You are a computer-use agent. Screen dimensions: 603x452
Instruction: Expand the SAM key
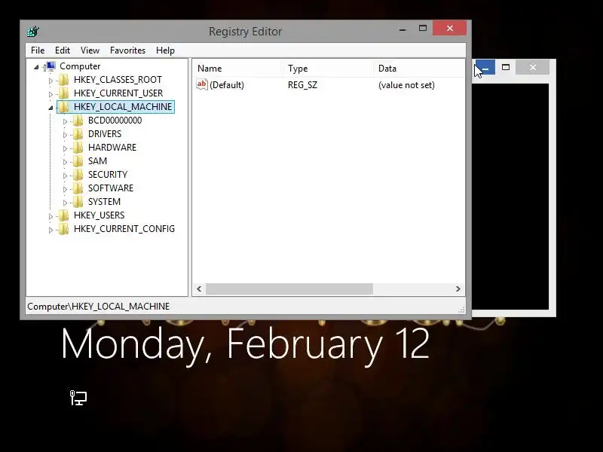[65, 162]
